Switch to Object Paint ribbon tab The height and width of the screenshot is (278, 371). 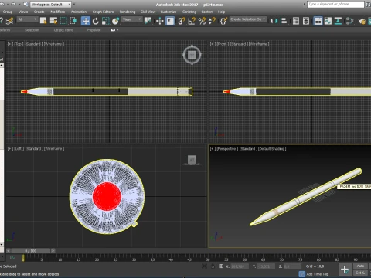63,30
